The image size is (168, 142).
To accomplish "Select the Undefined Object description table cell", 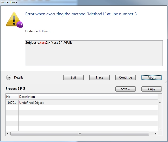I will [32, 103].
